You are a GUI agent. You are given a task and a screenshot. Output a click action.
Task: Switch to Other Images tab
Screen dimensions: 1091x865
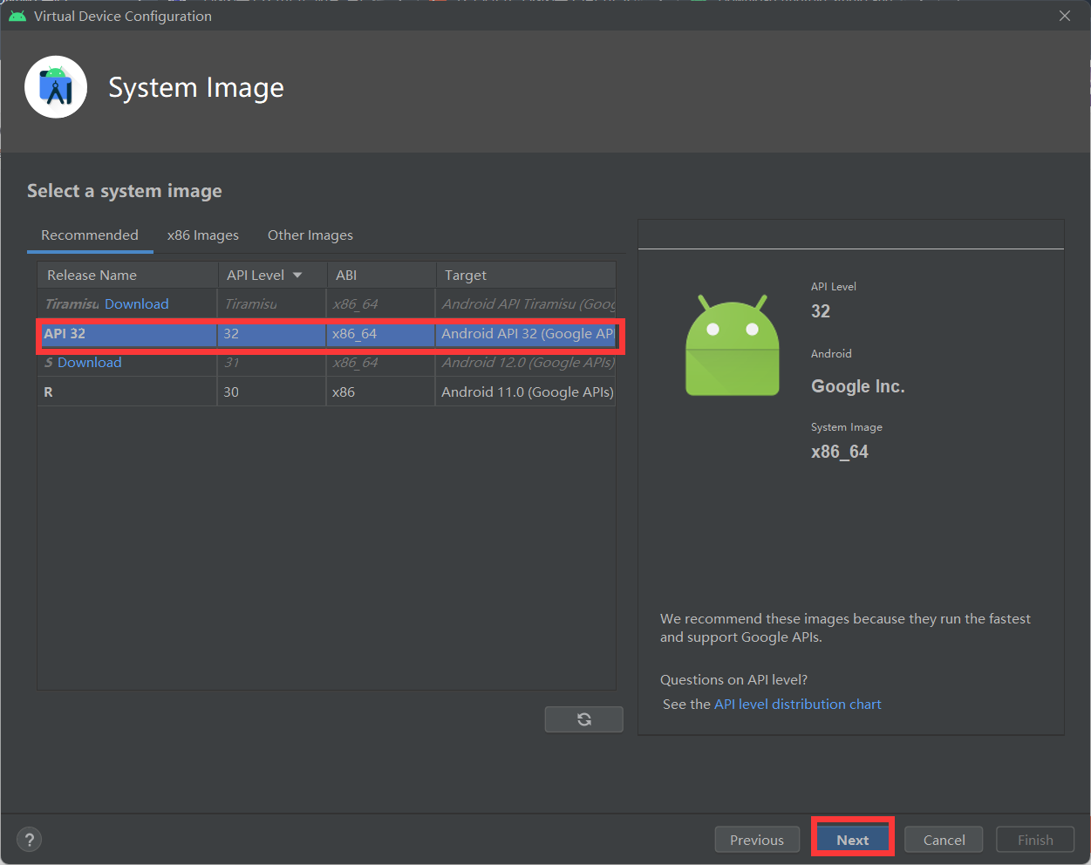point(310,235)
